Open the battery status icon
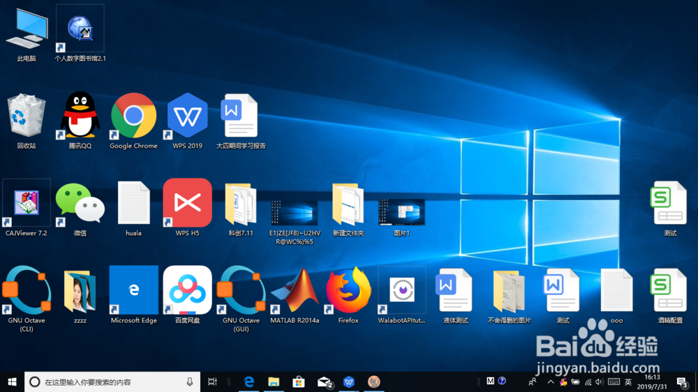This screenshot has height=392, width=698. 576,382
